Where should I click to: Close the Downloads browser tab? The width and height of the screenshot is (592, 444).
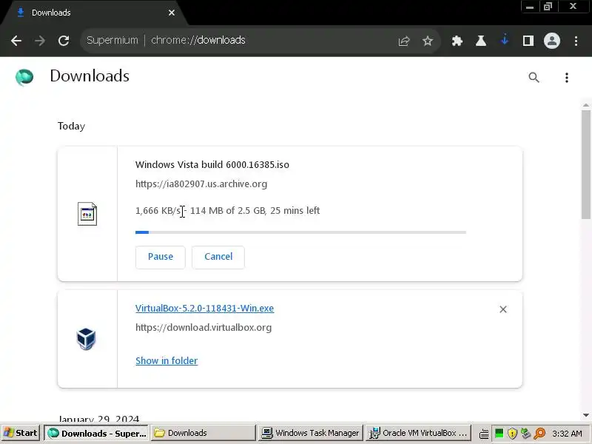coord(172,13)
